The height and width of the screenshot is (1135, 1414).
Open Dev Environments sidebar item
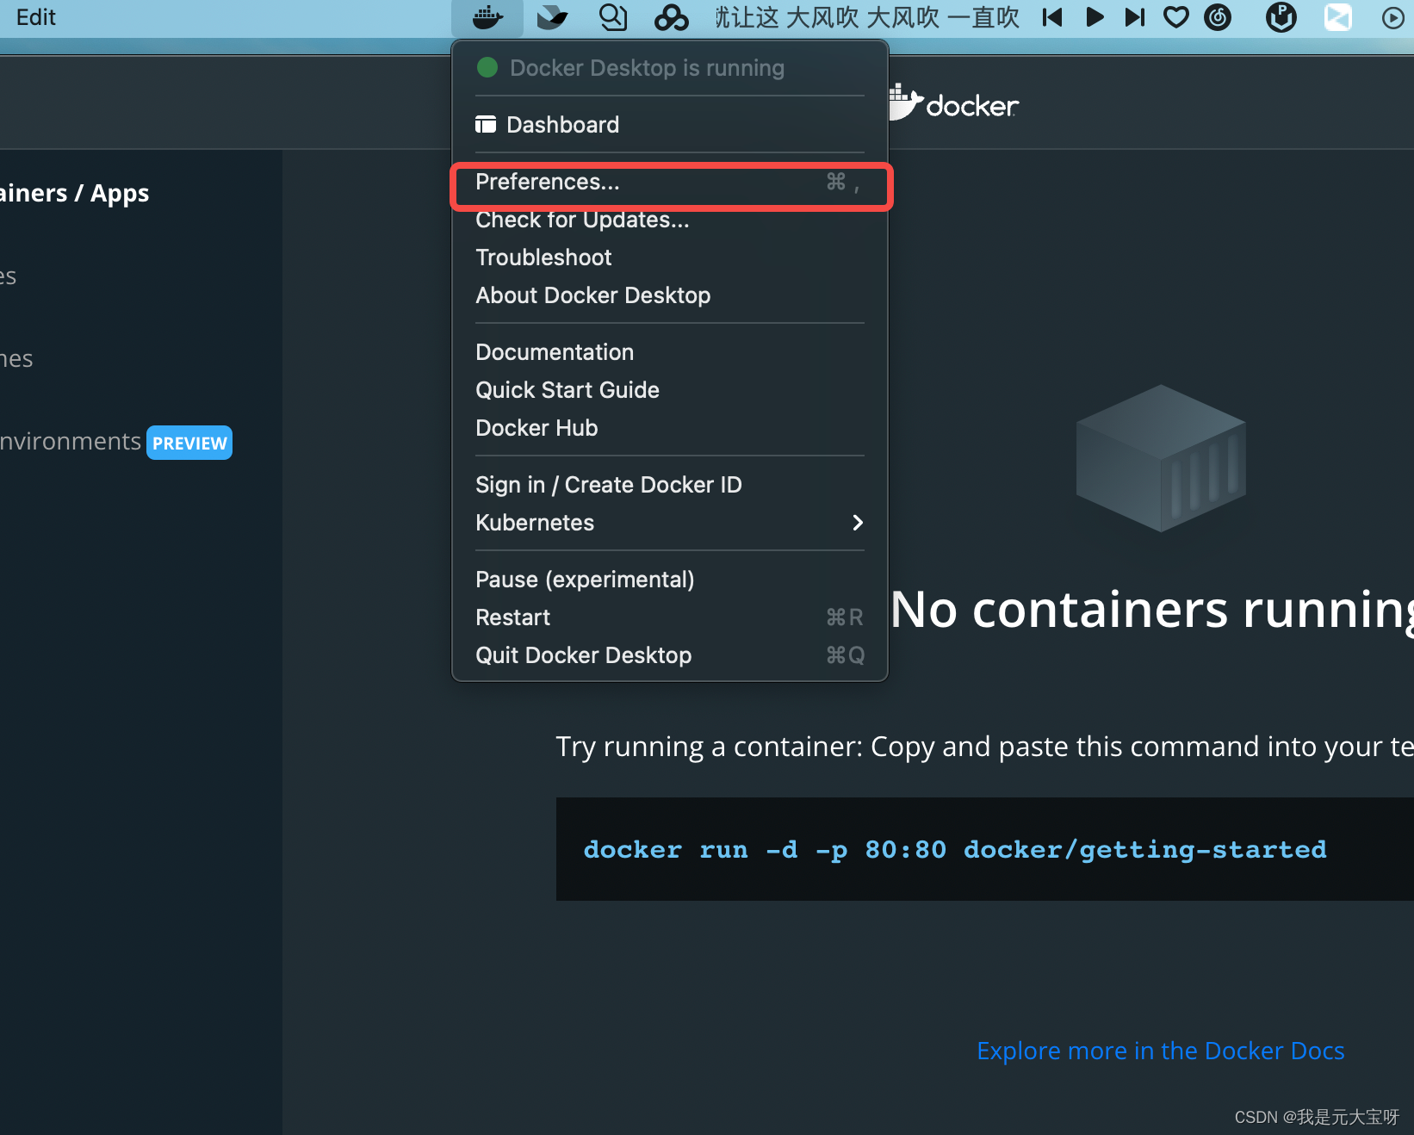pyautogui.click(x=71, y=441)
